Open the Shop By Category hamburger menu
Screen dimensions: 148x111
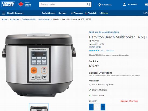coord(4,13)
